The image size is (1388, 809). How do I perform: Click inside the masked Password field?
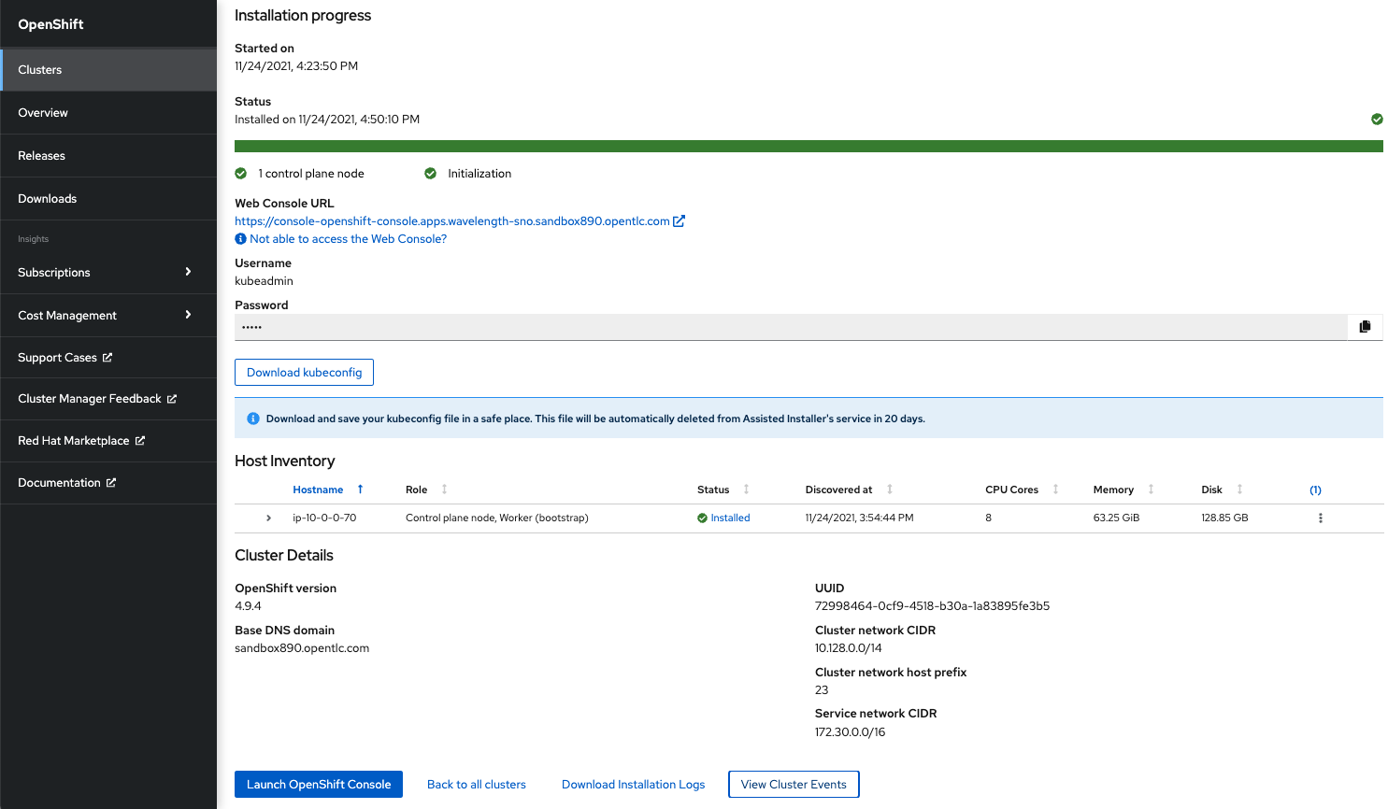pos(654,326)
